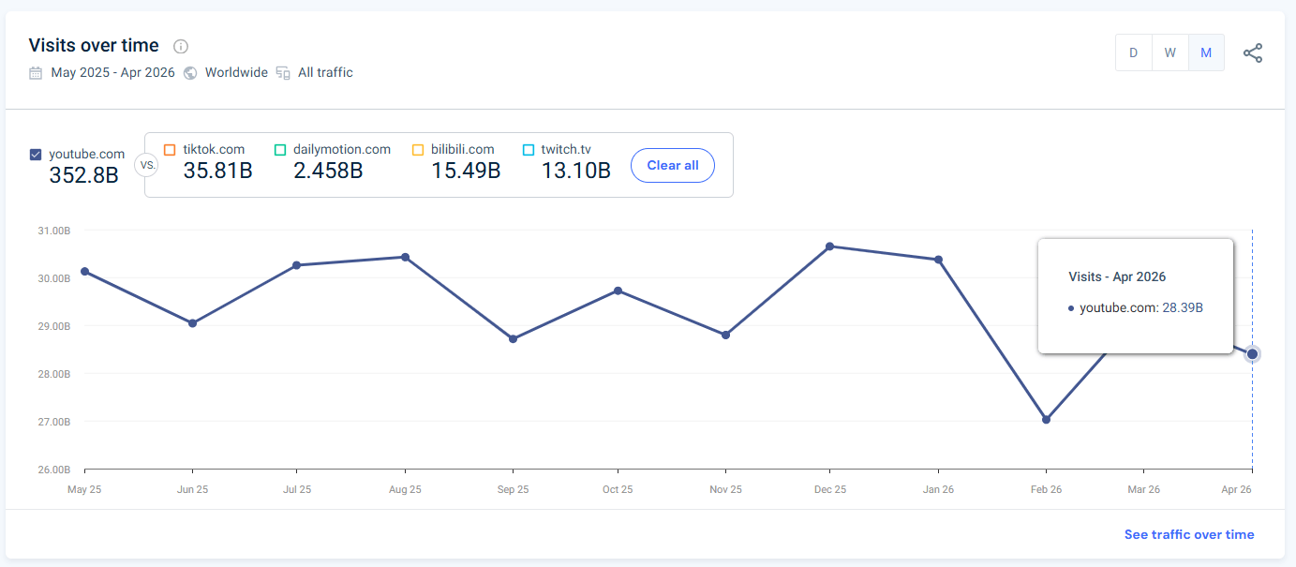Click the devices icon beside All traffic
The height and width of the screenshot is (567, 1296).
click(x=283, y=73)
